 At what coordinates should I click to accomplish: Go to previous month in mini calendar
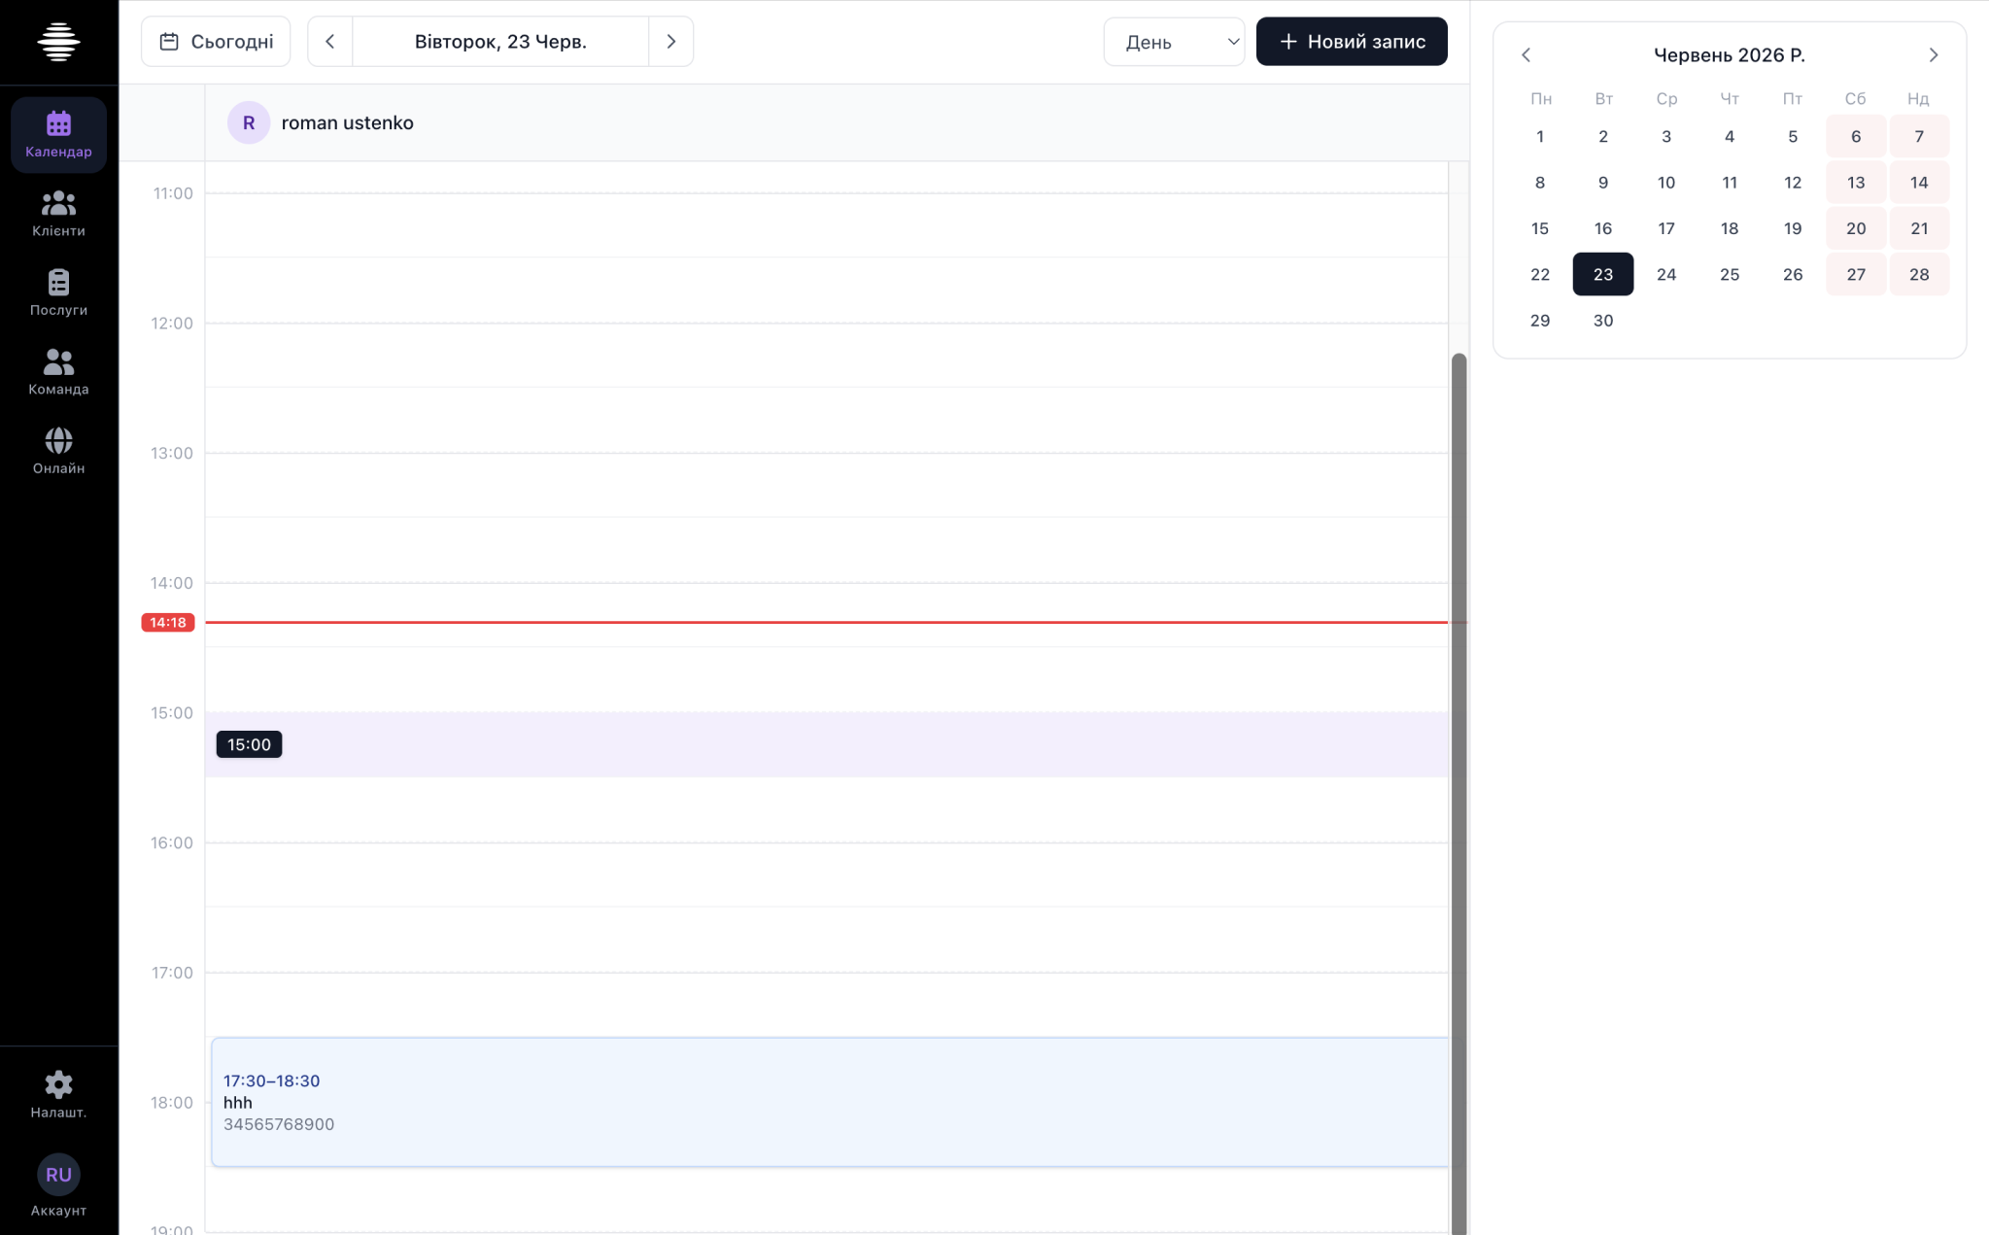point(1527,55)
